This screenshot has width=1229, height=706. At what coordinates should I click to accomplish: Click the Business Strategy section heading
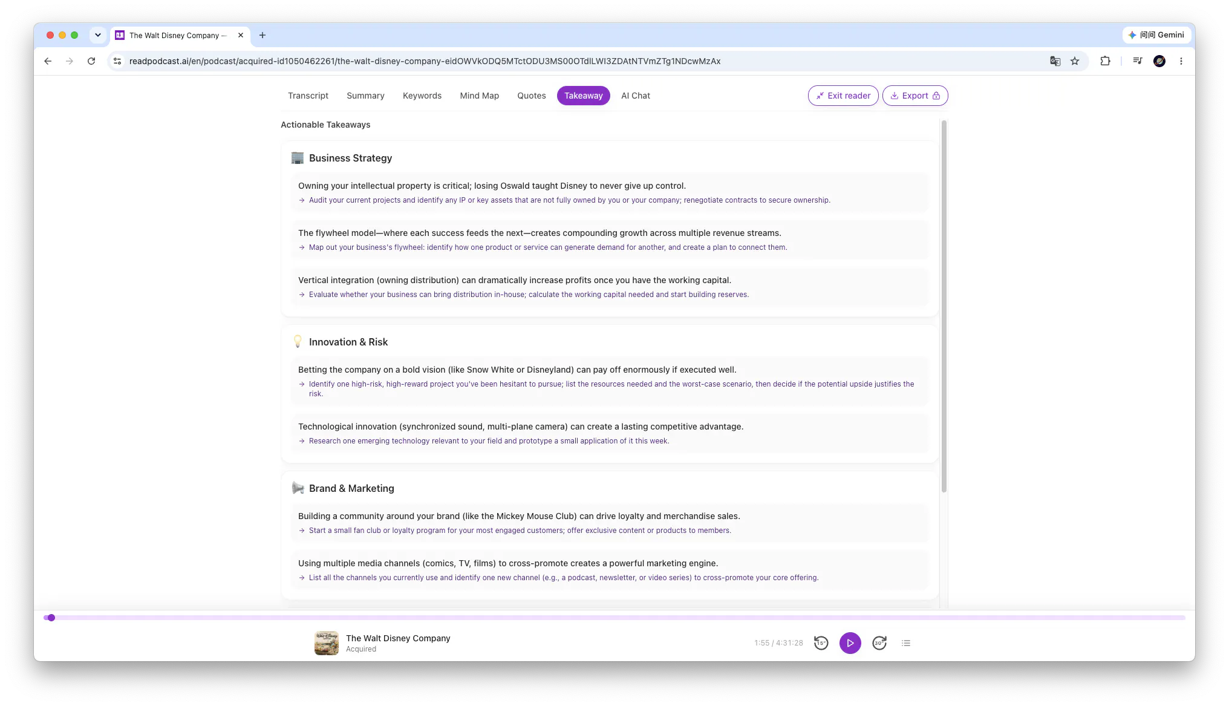click(350, 158)
